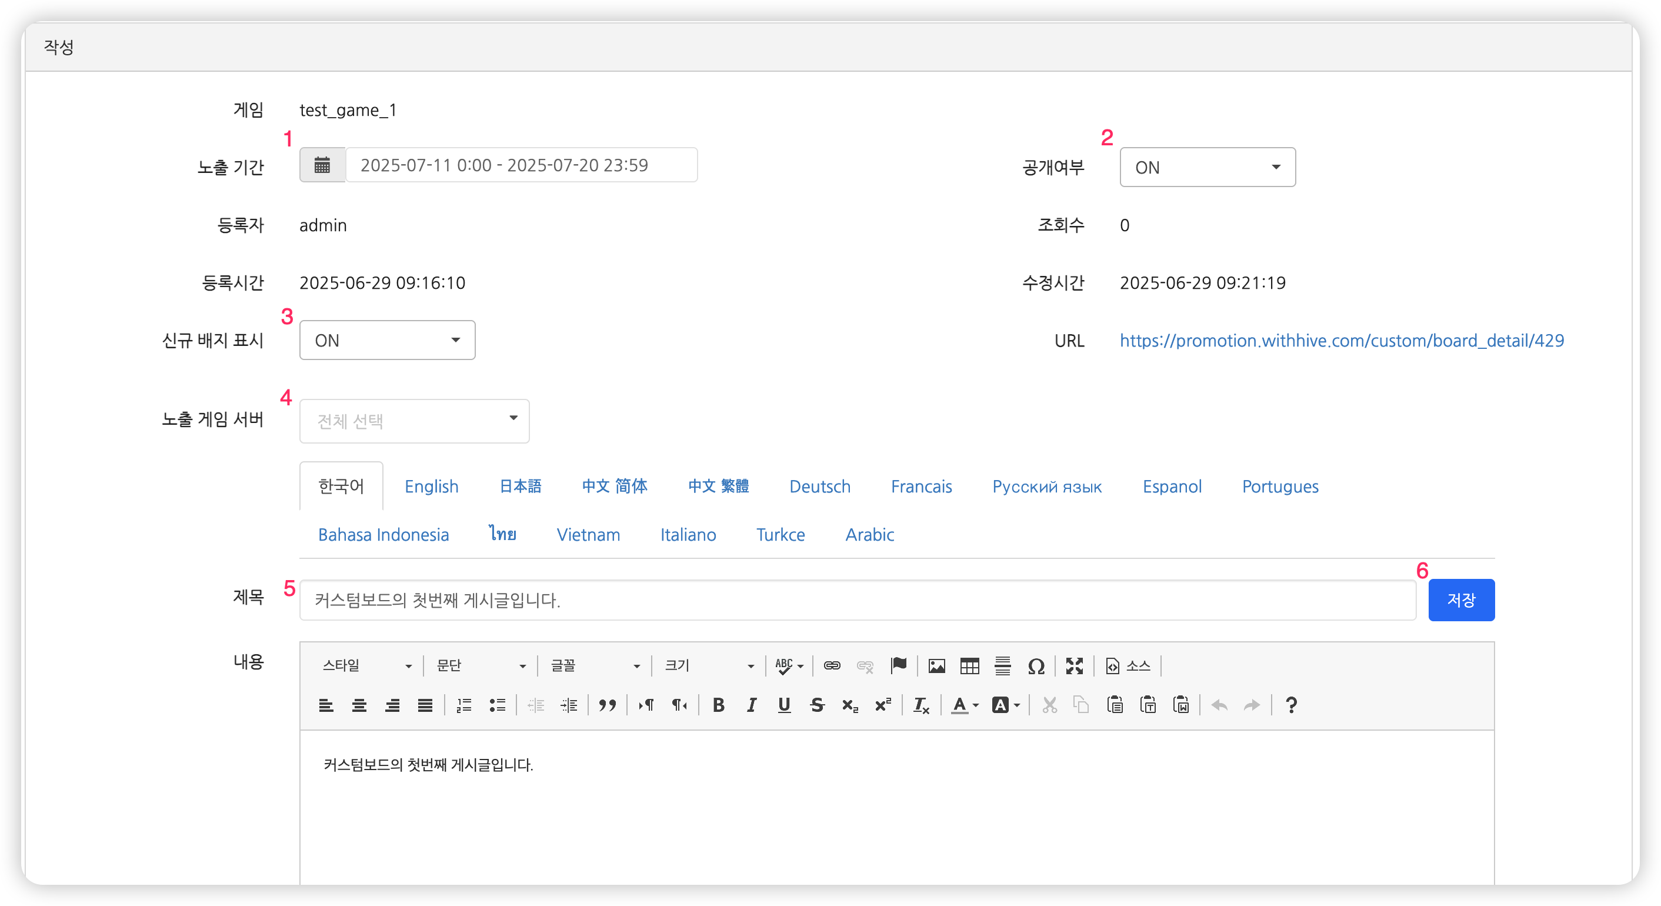The width and height of the screenshot is (1661, 906).
Task: Click the special character Omega icon
Action: coord(1036,665)
